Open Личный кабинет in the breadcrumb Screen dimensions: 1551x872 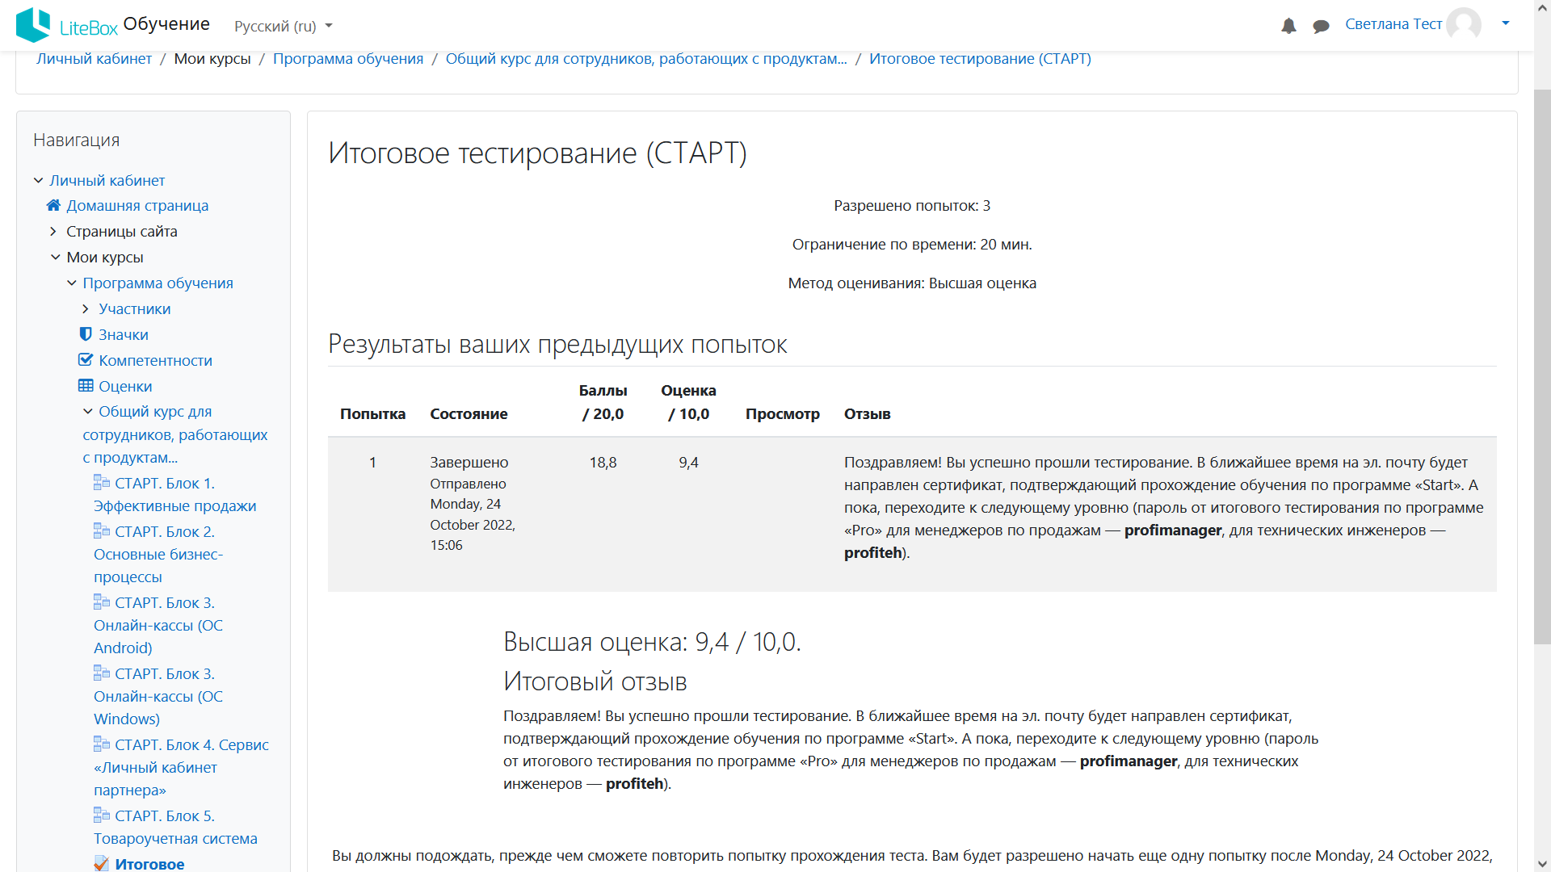click(x=94, y=59)
